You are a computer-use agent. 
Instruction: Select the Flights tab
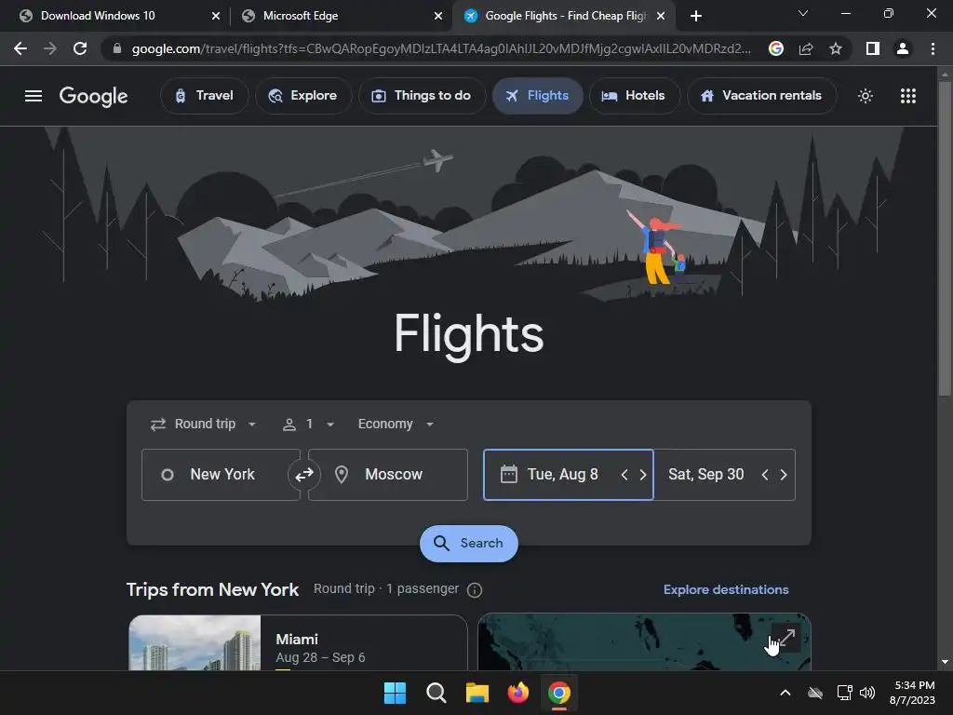tap(537, 96)
